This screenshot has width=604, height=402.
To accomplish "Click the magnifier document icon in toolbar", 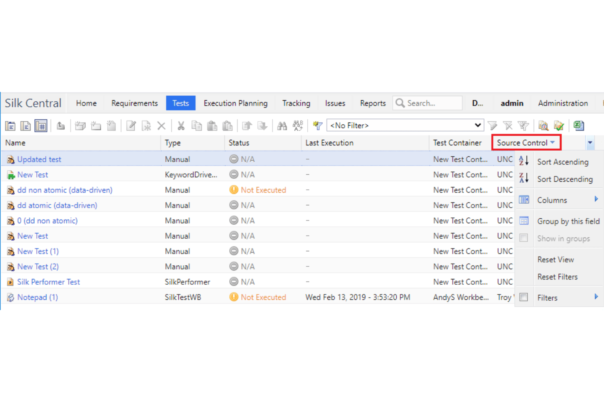I will click(543, 126).
